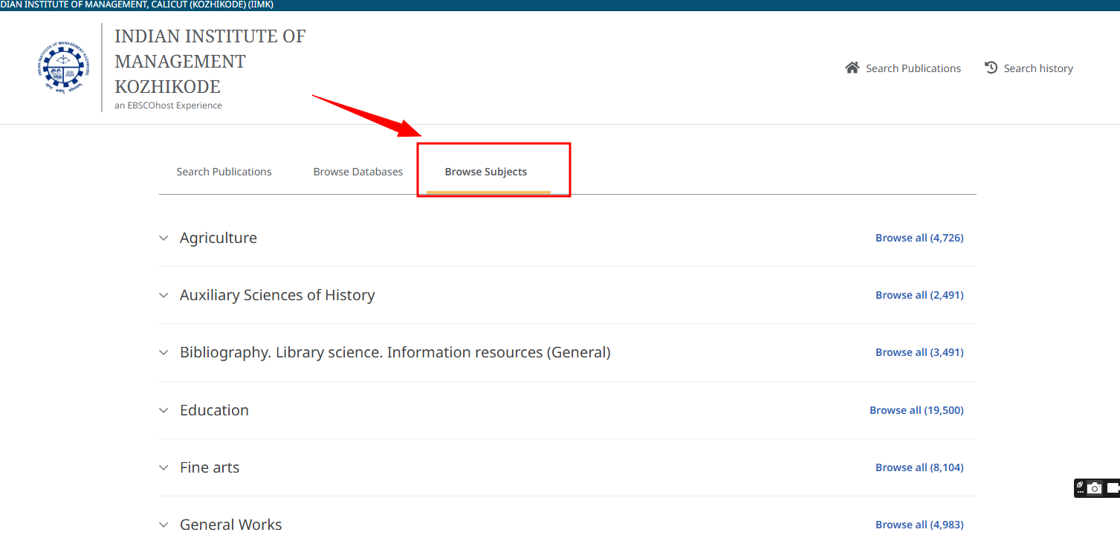Image resolution: width=1120 pixels, height=538 pixels.
Task: Click the IIM Kozhikode institute logo
Action: (x=63, y=68)
